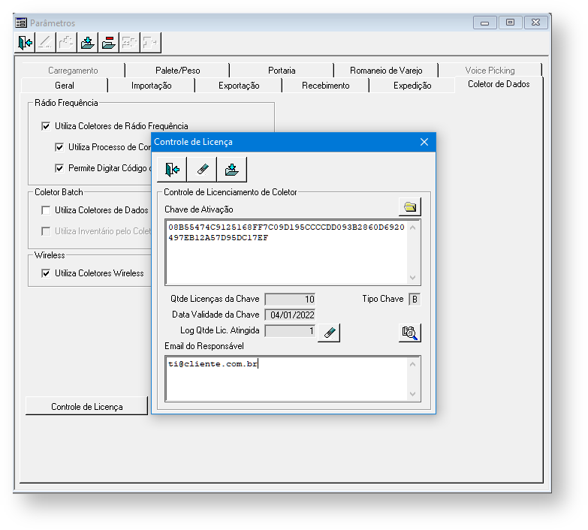Image resolution: width=588 pixels, height=530 pixels.
Task: Click email field scrollbar up arrow
Action: 413,364
